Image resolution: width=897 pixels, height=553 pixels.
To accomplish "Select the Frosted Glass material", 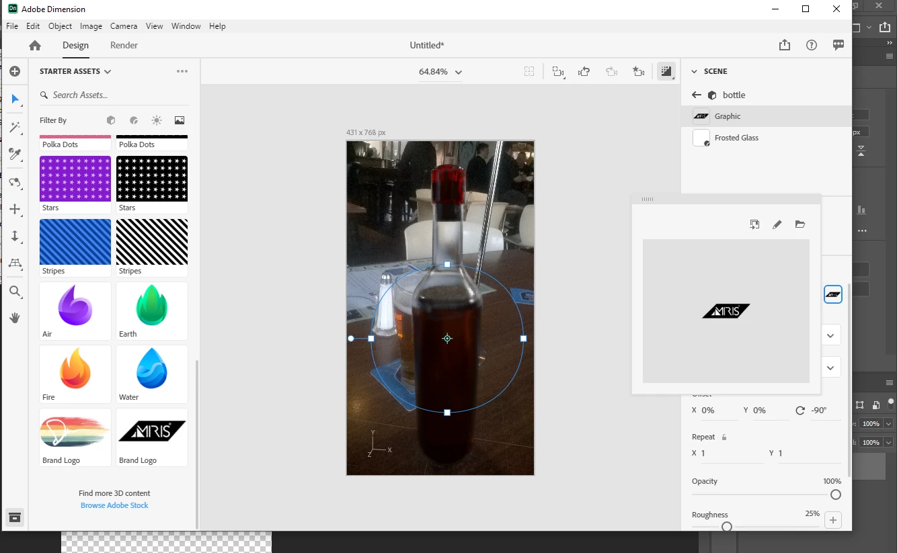I will coord(766,138).
